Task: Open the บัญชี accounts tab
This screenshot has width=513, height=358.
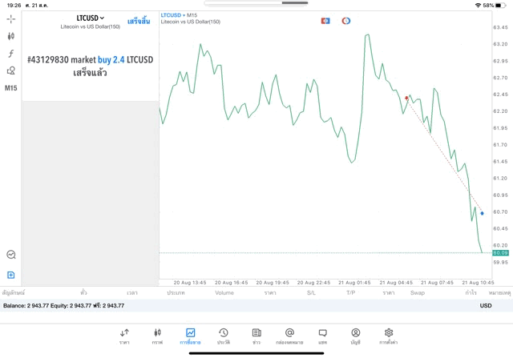Action: click(356, 336)
